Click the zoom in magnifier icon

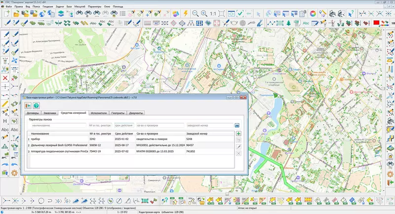click(204, 13)
